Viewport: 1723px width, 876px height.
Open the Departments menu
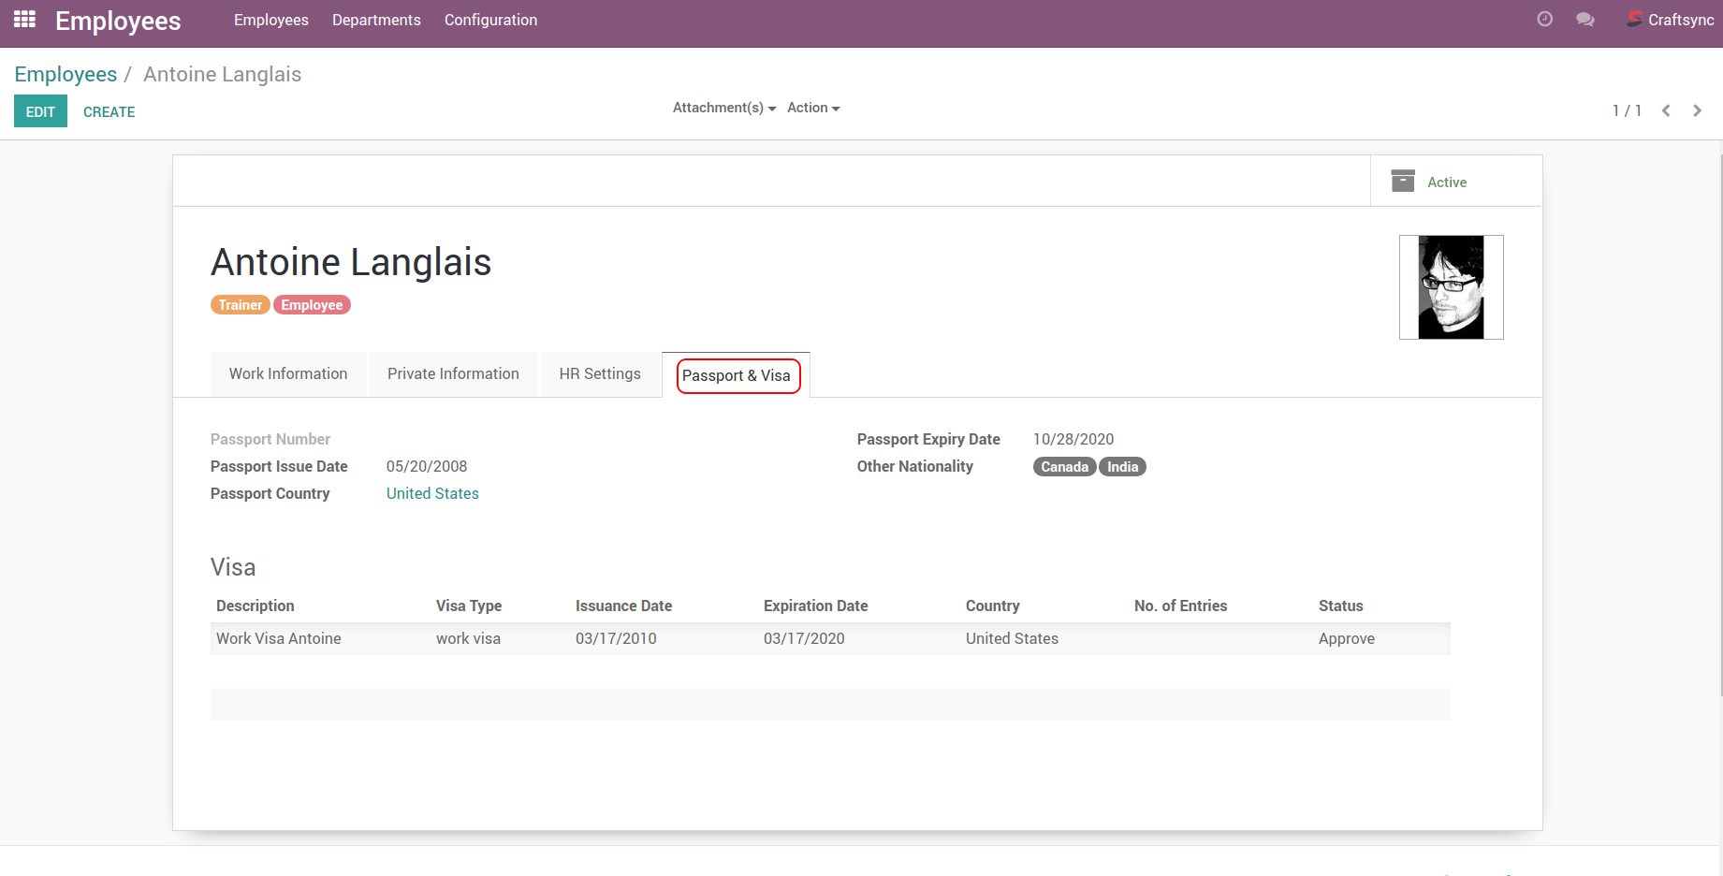[x=376, y=20]
